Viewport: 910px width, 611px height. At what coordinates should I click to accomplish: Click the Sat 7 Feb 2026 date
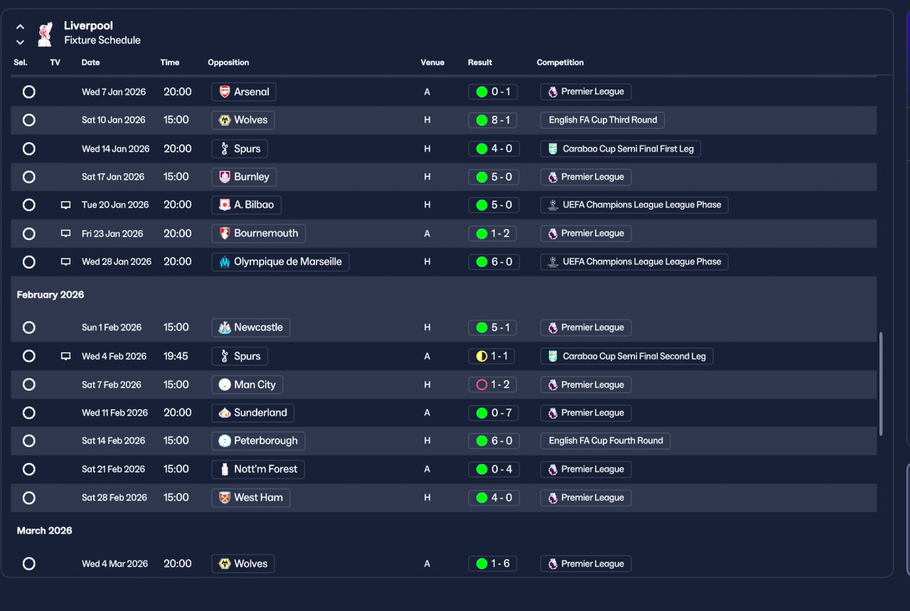(x=112, y=384)
